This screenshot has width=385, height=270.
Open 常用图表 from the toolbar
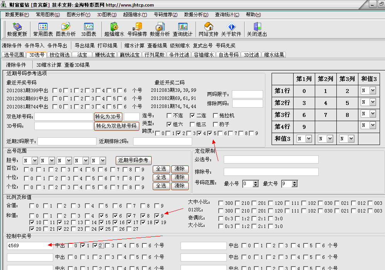point(43,29)
